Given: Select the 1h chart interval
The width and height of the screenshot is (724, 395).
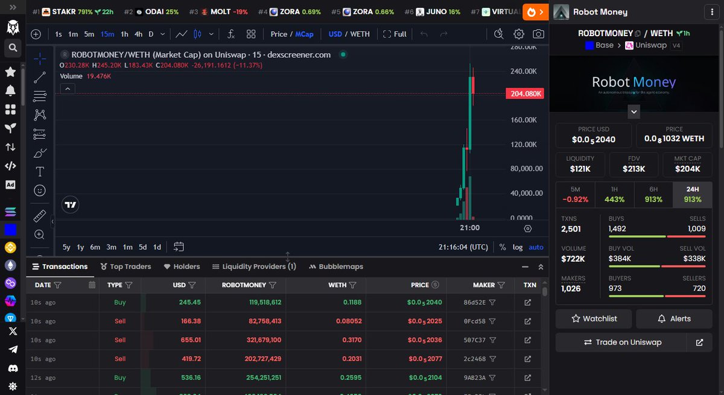Looking at the screenshot, I should (x=124, y=34).
